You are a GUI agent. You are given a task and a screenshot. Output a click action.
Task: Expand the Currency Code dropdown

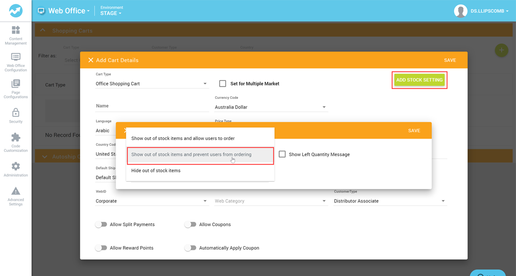(x=271, y=107)
